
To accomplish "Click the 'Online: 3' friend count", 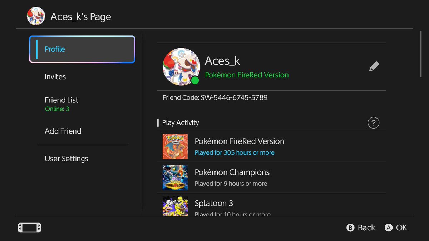I will (x=57, y=109).
